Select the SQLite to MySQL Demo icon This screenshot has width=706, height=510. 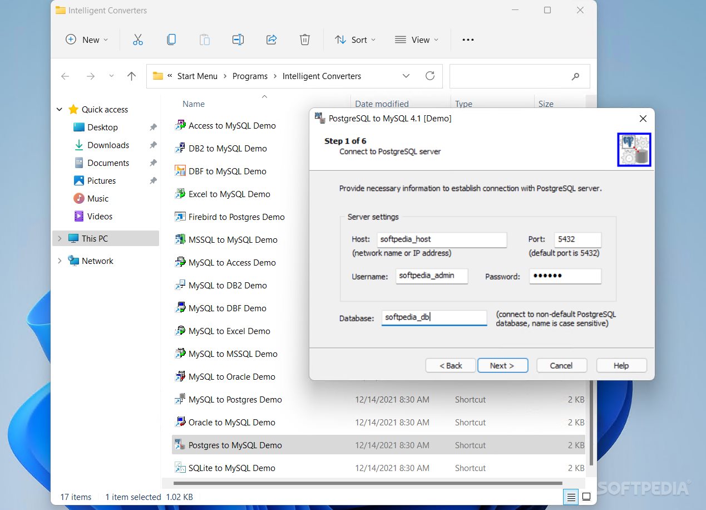pos(180,468)
